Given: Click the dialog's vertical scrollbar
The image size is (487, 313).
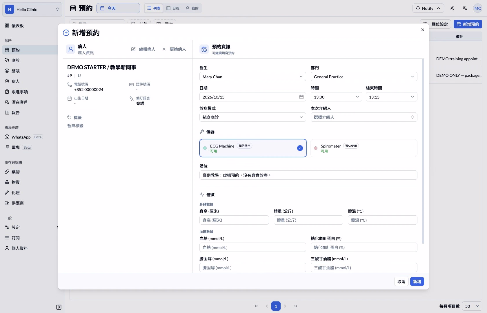Looking at the screenshot, I should pos(423,151).
